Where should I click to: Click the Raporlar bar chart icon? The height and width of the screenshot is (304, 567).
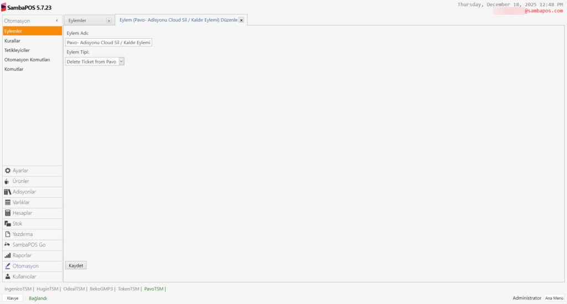click(x=8, y=255)
